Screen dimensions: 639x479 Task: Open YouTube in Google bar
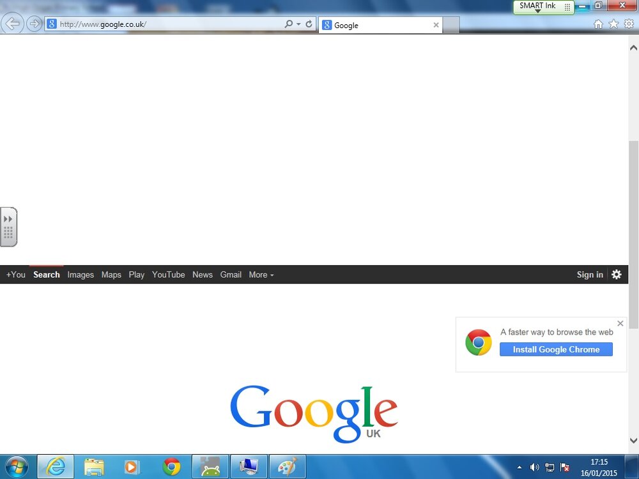(x=168, y=275)
